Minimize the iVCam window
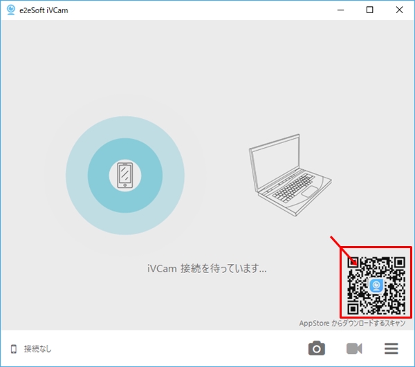415x367 pixels. pos(339,10)
